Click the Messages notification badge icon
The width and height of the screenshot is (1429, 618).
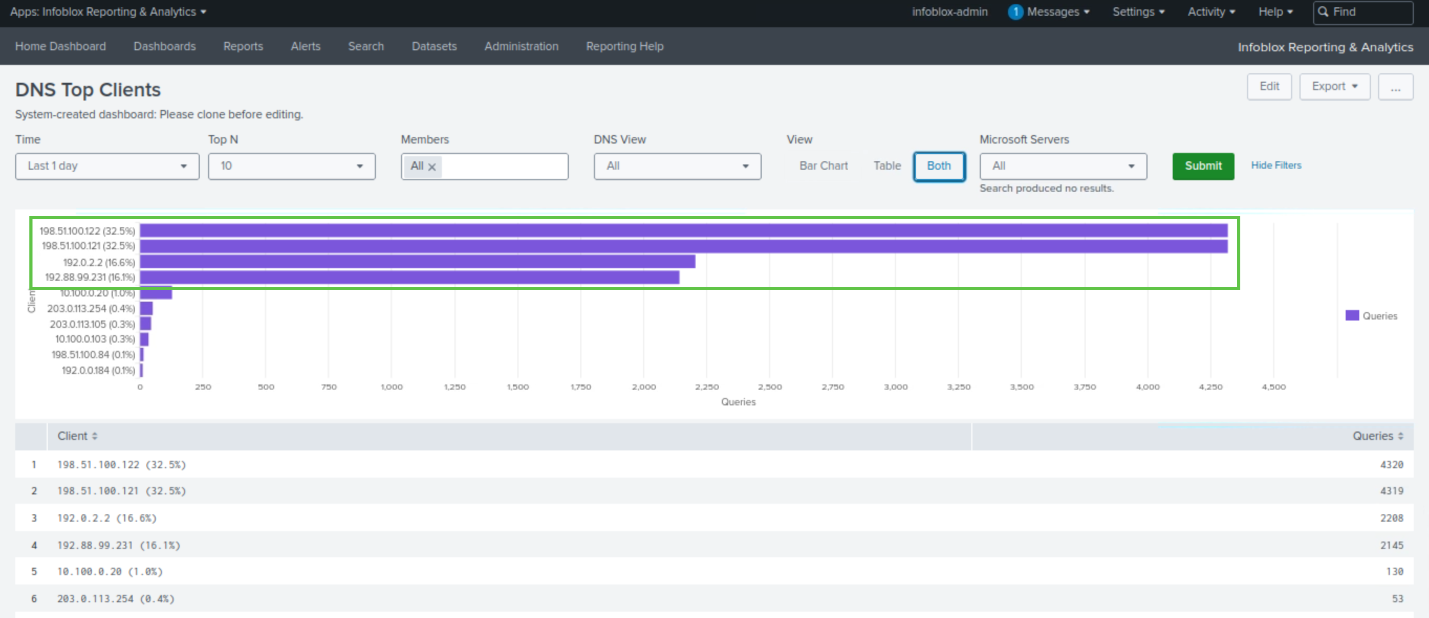click(1015, 12)
